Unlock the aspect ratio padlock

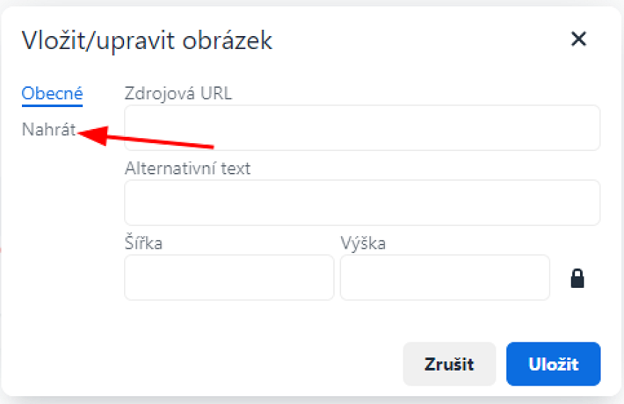coord(578,279)
